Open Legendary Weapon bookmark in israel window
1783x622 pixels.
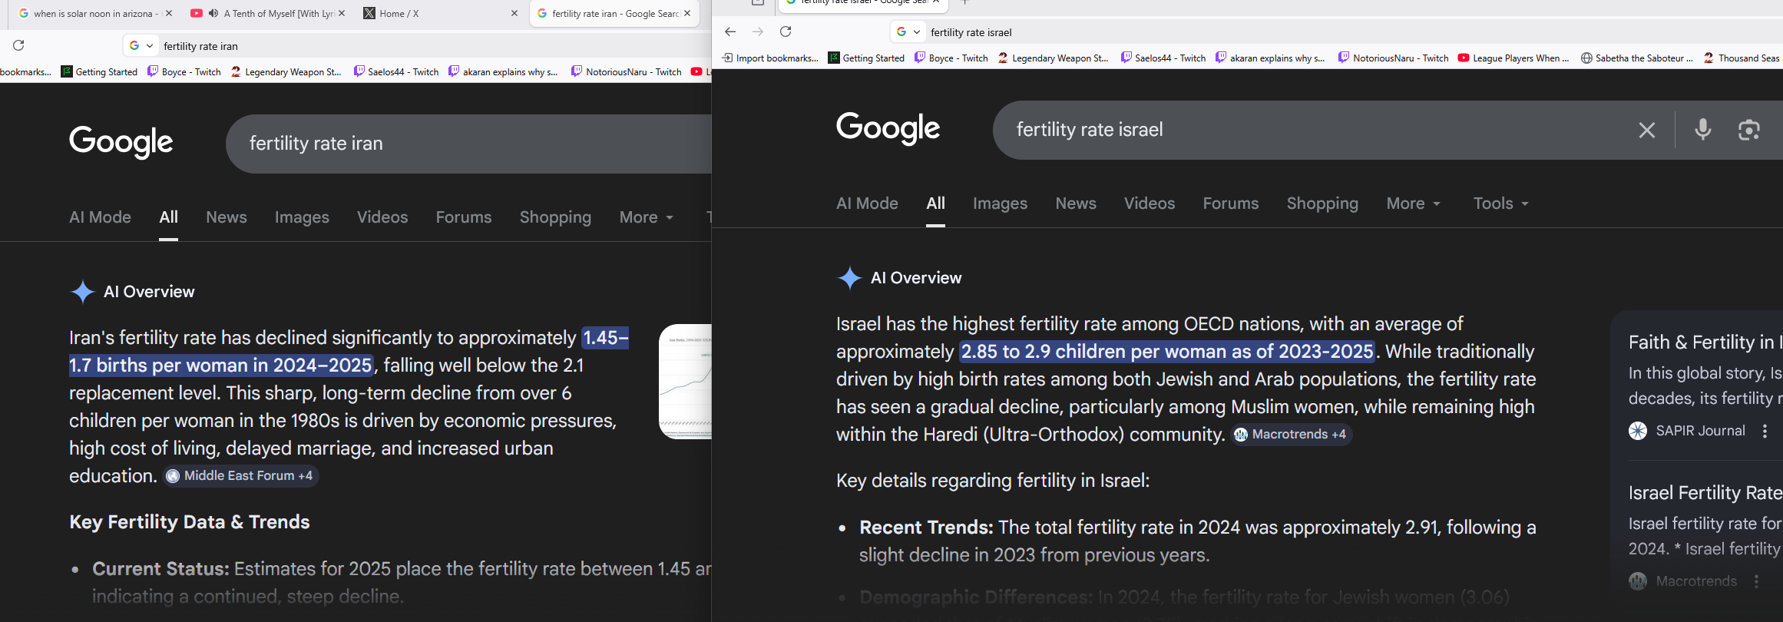pyautogui.click(x=1053, y=58)
